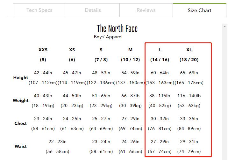Click the '45 - 47in' height cell

point(72,73)
